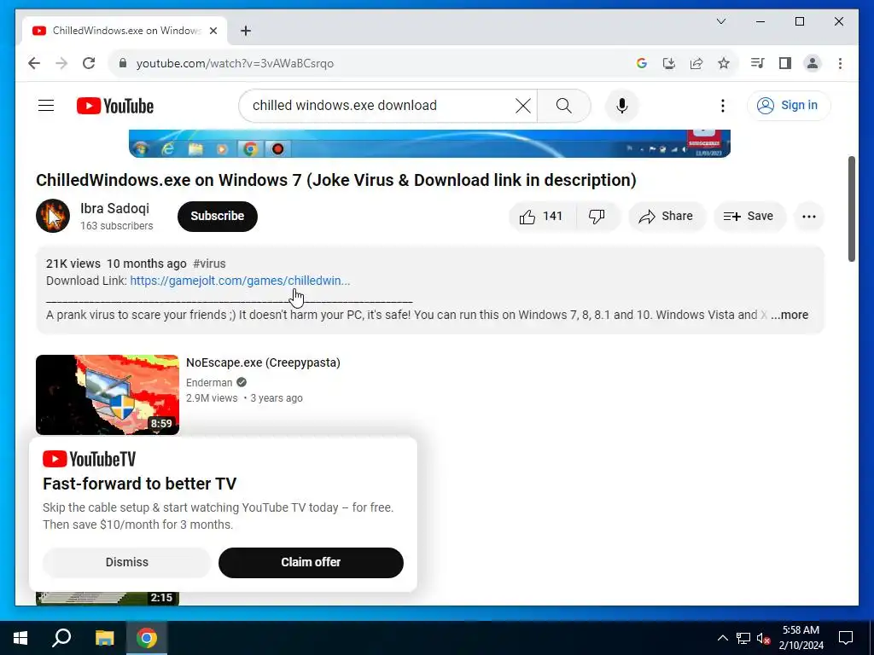Open the media controls icon
Image resolution: width=874 pixels, height=655 pixels.
tap(757, 63)
